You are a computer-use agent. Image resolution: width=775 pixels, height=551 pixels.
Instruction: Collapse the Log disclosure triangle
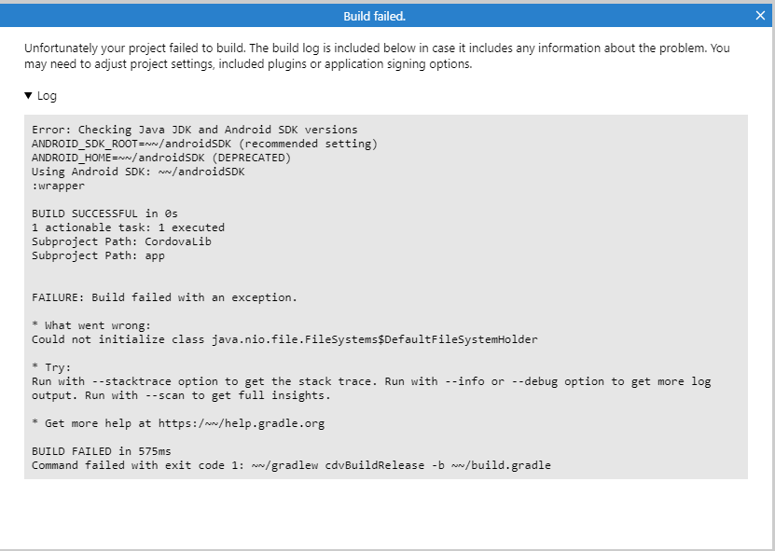pyautogui.click(x=28, y=95)
